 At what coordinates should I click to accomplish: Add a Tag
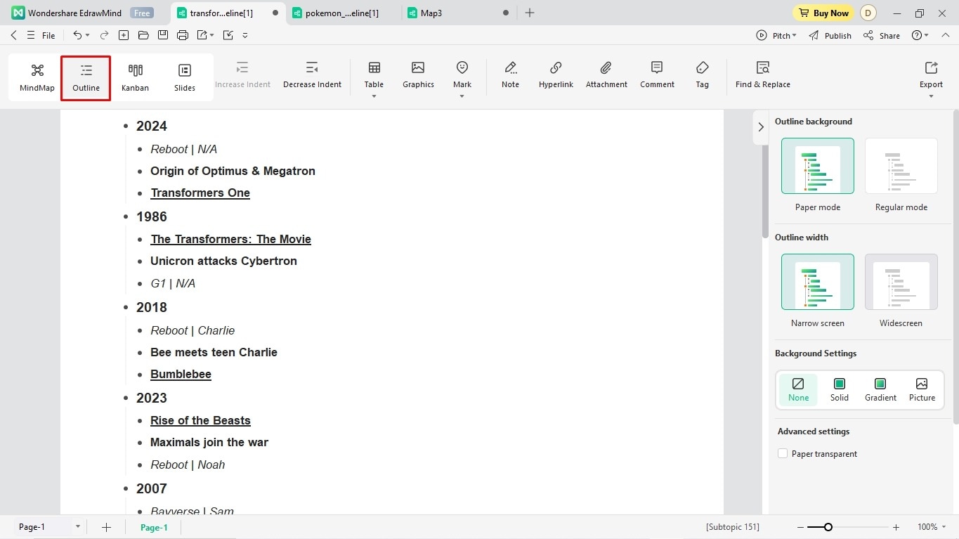click(702, 75)
